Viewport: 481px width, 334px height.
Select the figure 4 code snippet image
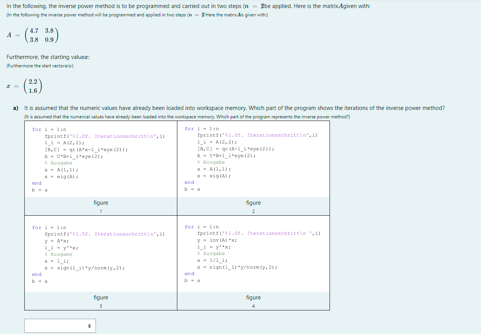(253, 254)
